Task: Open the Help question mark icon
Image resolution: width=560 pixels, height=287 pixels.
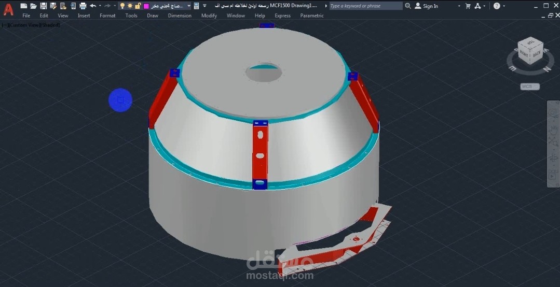Action: 497,6
